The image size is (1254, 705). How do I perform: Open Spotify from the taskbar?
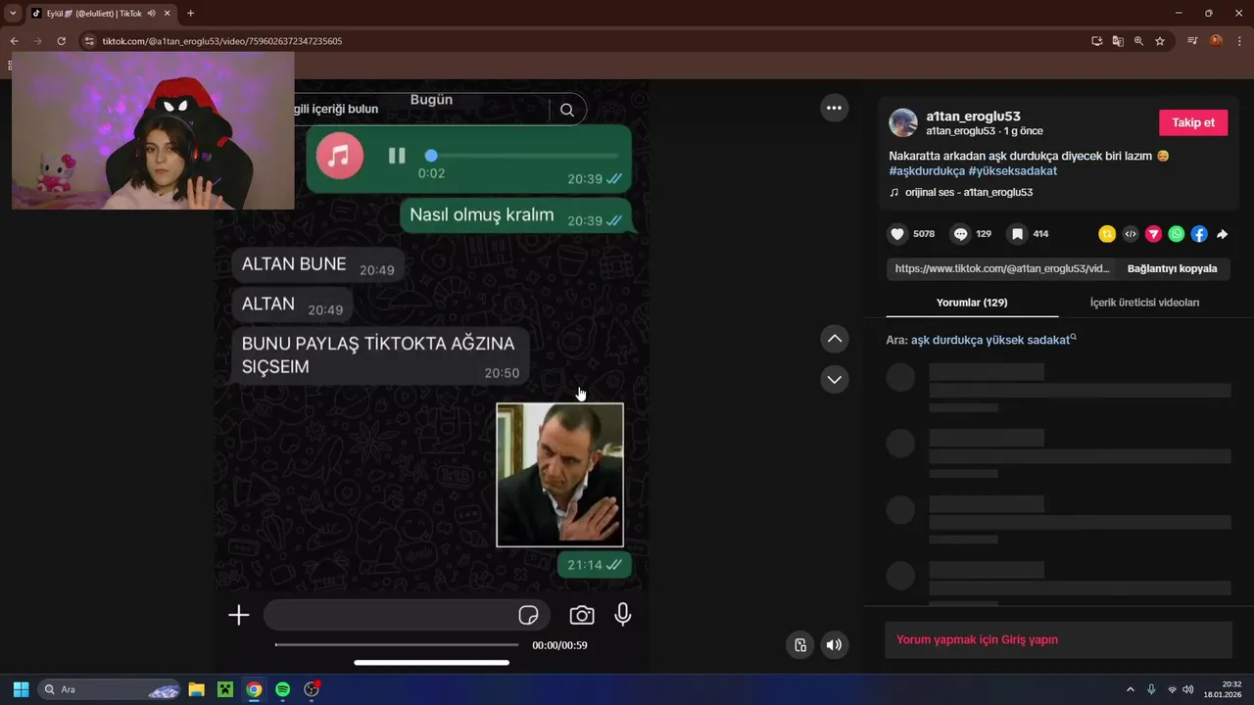point(282,689)
